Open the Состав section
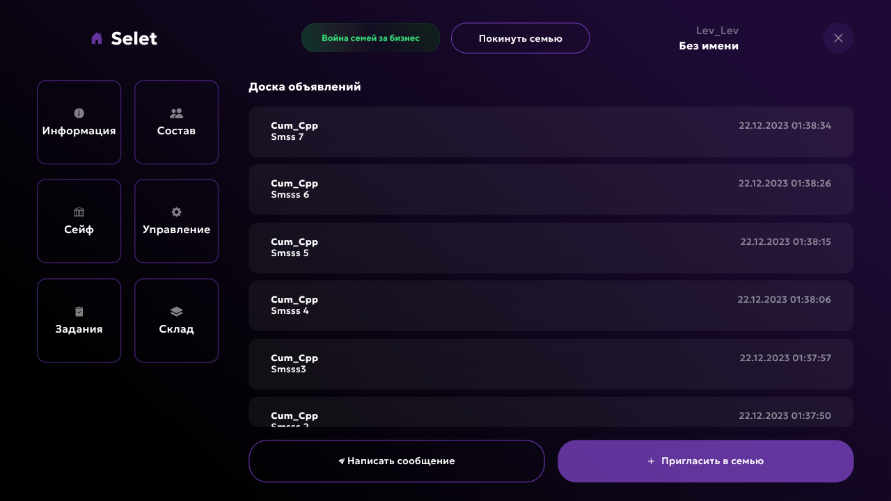 pos(176,122)
